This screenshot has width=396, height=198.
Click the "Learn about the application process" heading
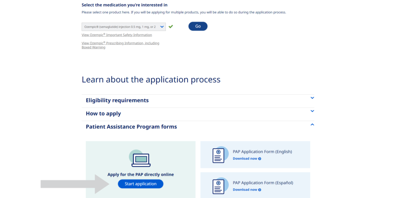[151, 80]
